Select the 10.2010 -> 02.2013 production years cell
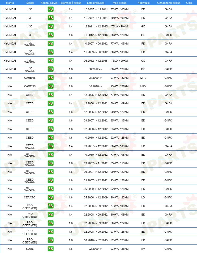 click(x=96, y=240)
